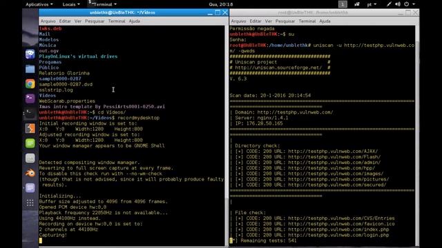Image resolution: width=442 pixels, height=248 pixels.
Task: Click the Scan date line
Action: [x=270, y=96]
